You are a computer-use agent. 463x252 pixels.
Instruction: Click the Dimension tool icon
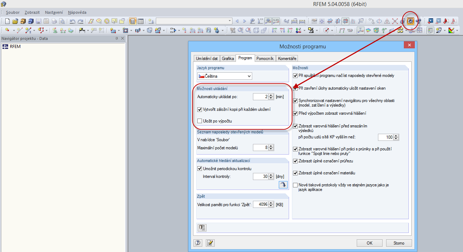pyautogui.click(x=81, y=30)
